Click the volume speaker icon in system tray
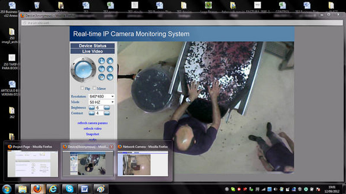The width and height of the screenshot is (346, 194). point(276,189)
